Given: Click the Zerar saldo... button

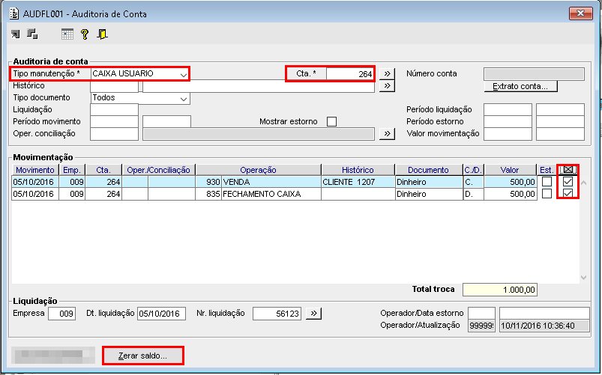Looking at the screenshot, I should (x=143, y=356).
